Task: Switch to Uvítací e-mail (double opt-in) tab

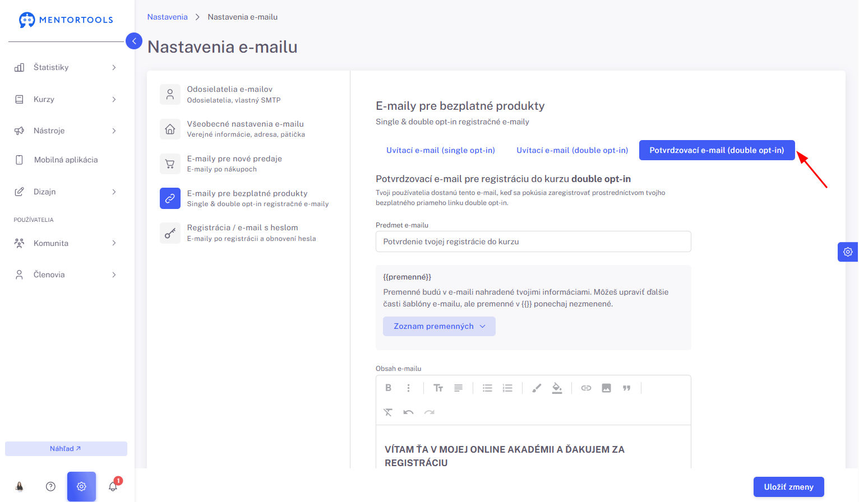Action: (572, 150)
